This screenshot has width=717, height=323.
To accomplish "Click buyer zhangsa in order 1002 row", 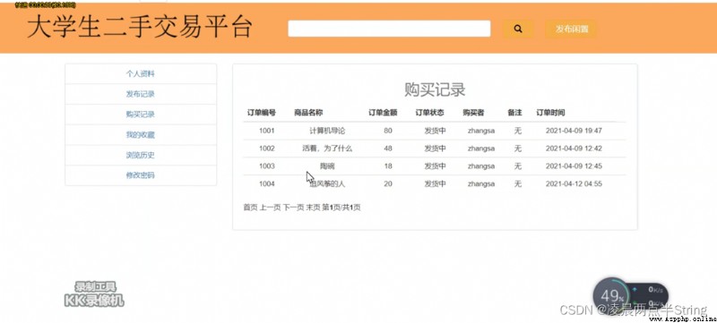I will 481,149.
